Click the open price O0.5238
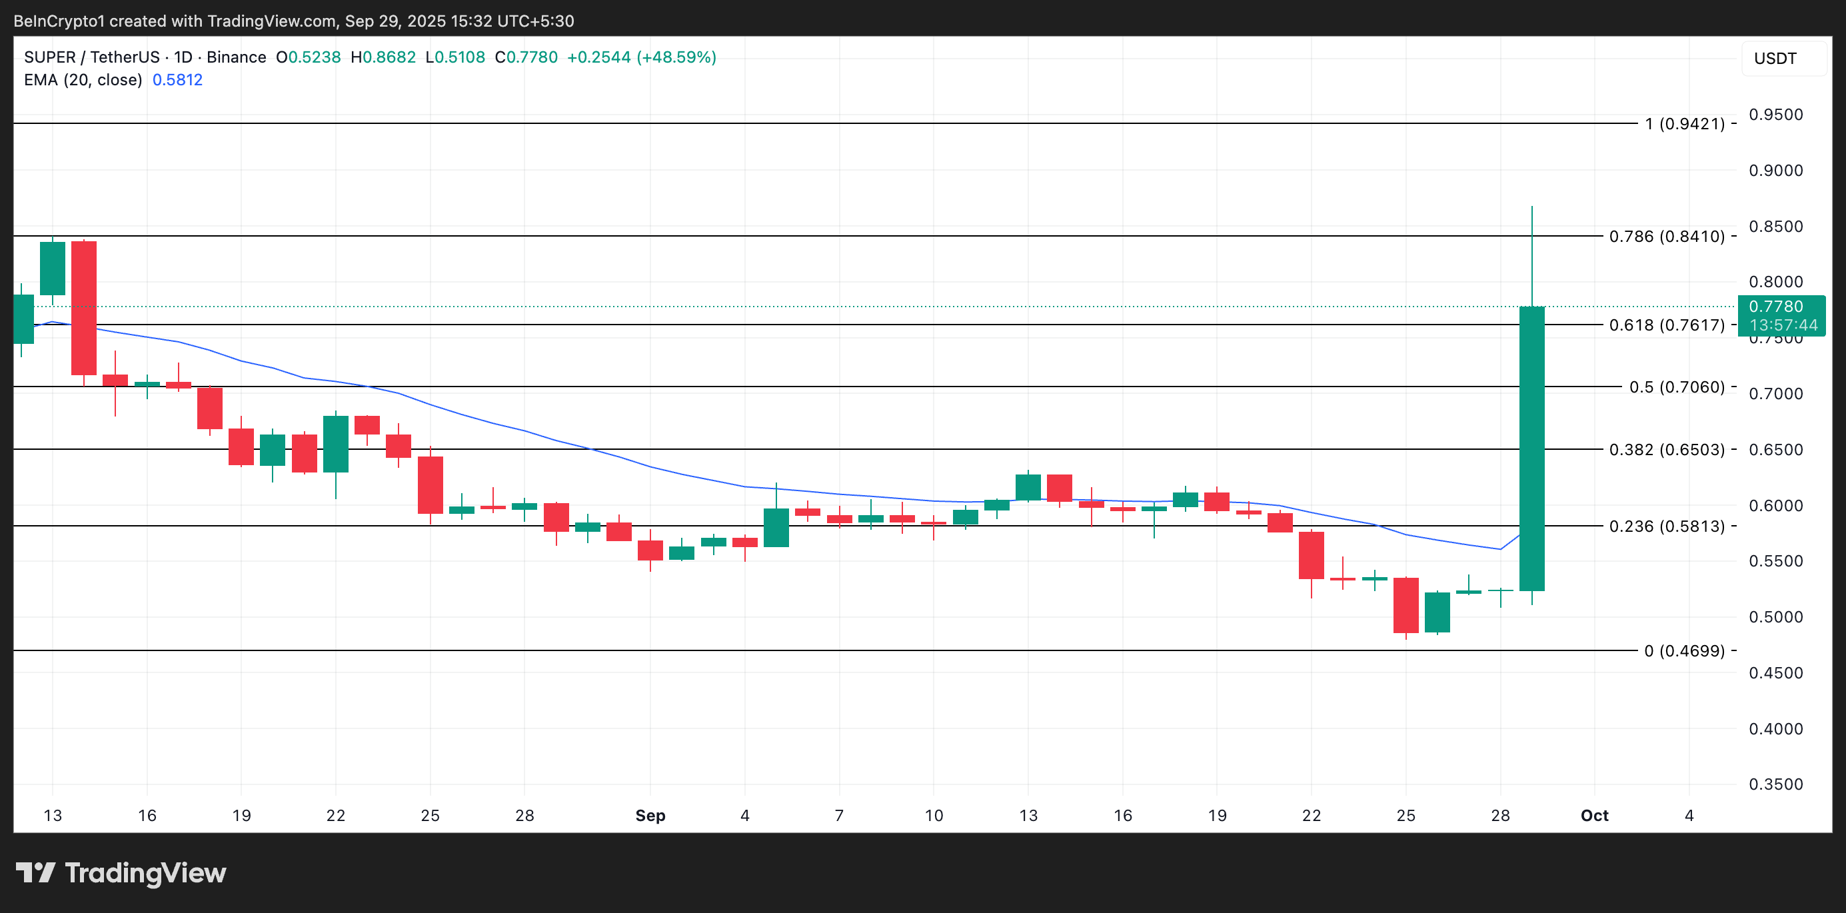The image size is (1846, 913). (307, 57)
